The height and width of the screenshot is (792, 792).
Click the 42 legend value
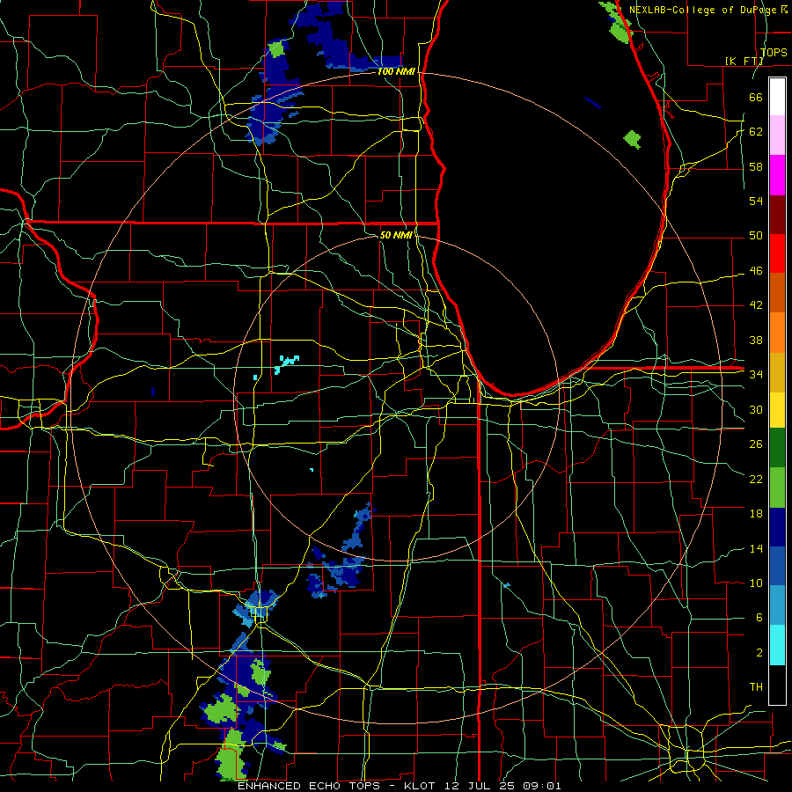[x=756, y=305]
